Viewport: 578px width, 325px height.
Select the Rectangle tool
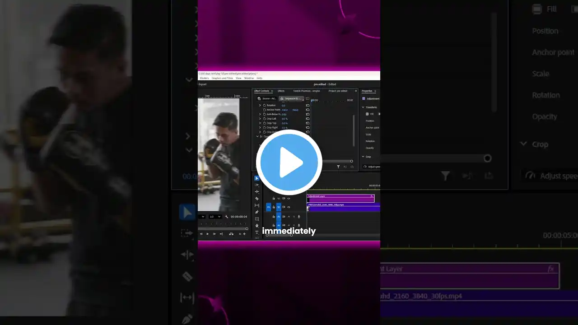pyautogui.click(x=257, y=219)
